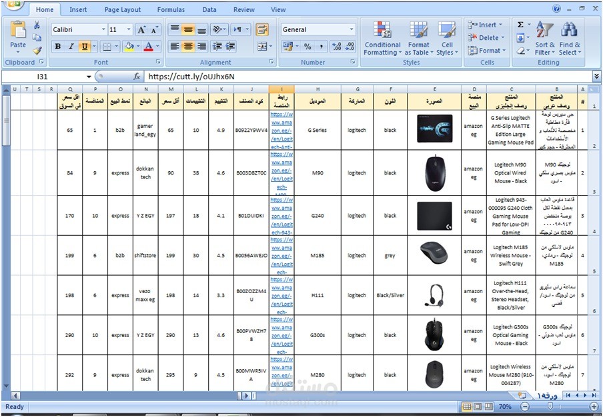The width and height of the screenshot is (603, 417).
Task: Toggle Wrap Text
Action: tap(262, 29)
